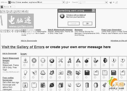The height and width of the screenshot is (91, 127).
Task: Select radio button under running man icon
Action: [69, 65]
